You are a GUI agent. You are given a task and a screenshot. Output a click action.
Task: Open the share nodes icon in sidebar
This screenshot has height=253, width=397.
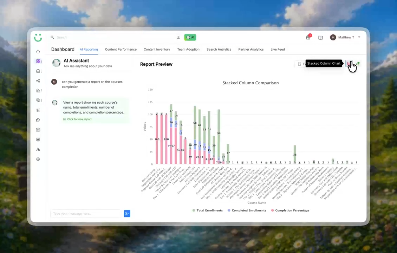[38, 81]
